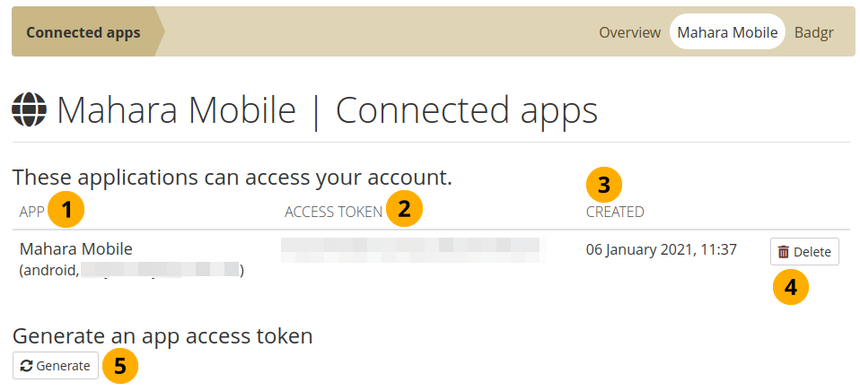This screenshot has width=860, height=391.
Task: Click the Mahara Mobile app name entry
Action: tap(75, 249)
